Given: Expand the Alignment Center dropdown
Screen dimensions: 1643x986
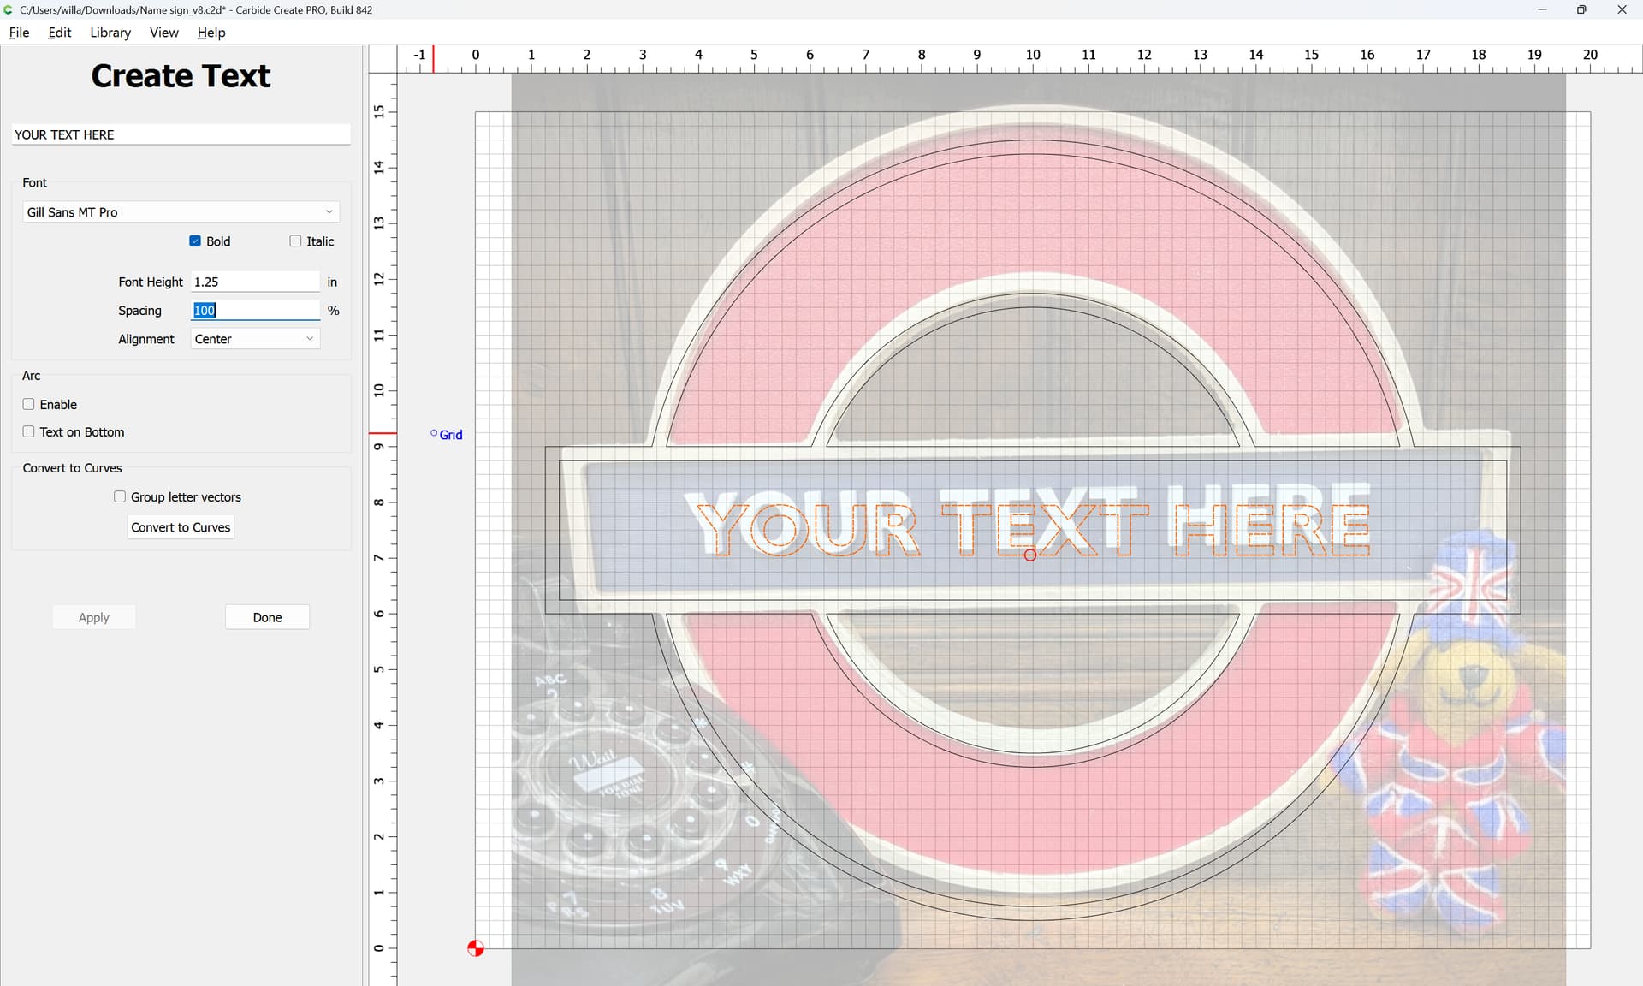Looking at the screenshot, I should point(254,339).
